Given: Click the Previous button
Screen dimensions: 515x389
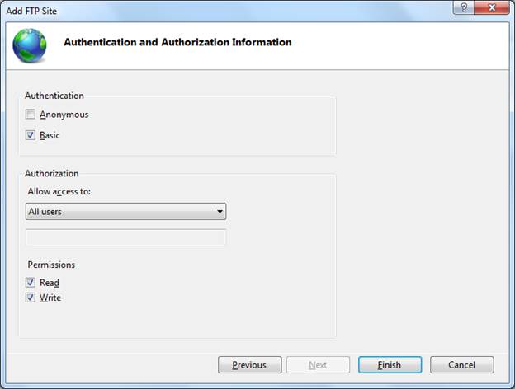Looking at the screenshot, I should 249,365.
